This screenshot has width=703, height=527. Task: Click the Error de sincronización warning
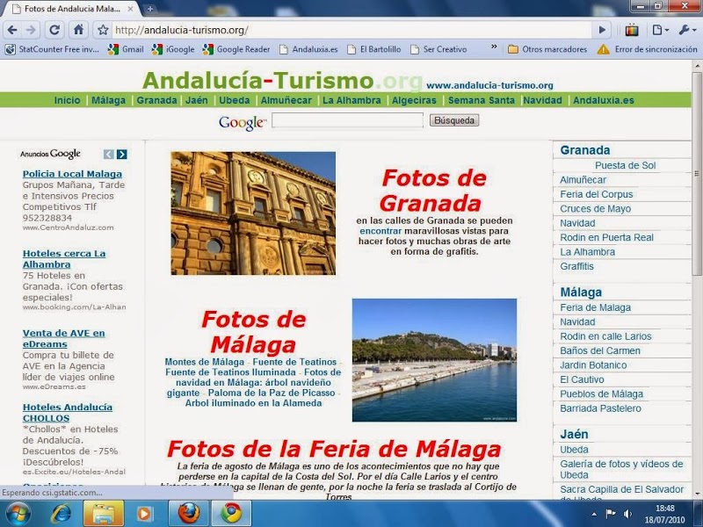[x=648, y=49]
